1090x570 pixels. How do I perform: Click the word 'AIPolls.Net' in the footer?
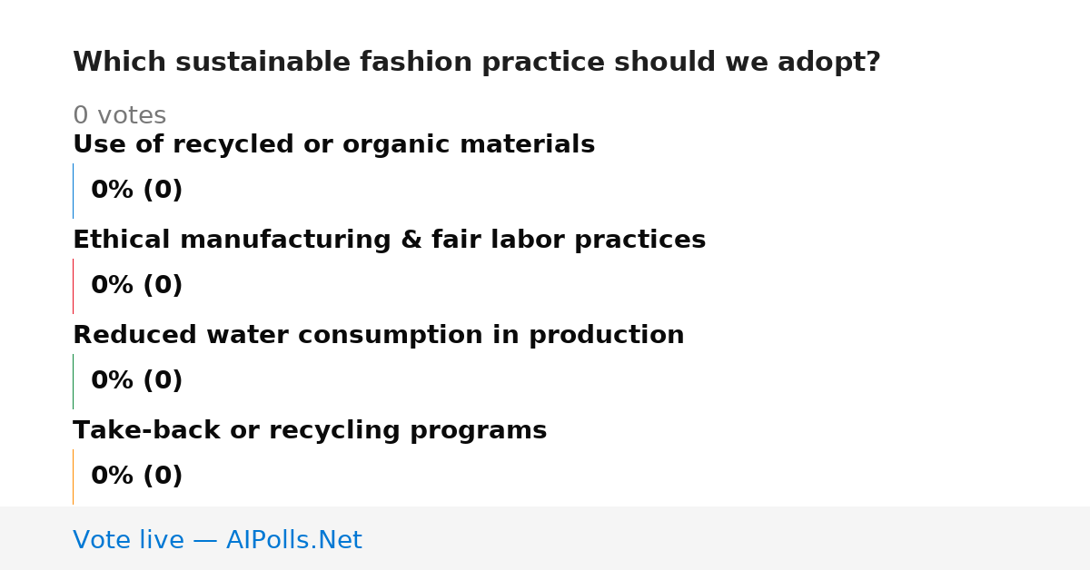pos(293,540)
